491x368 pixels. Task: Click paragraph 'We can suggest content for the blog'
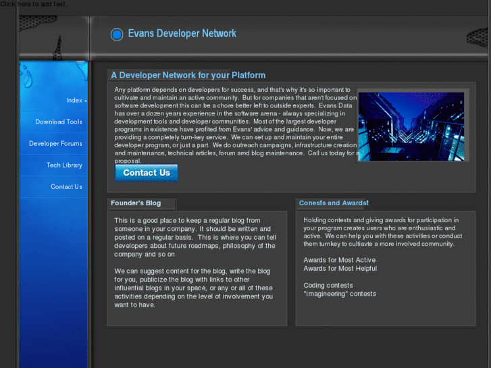point(194,288)
